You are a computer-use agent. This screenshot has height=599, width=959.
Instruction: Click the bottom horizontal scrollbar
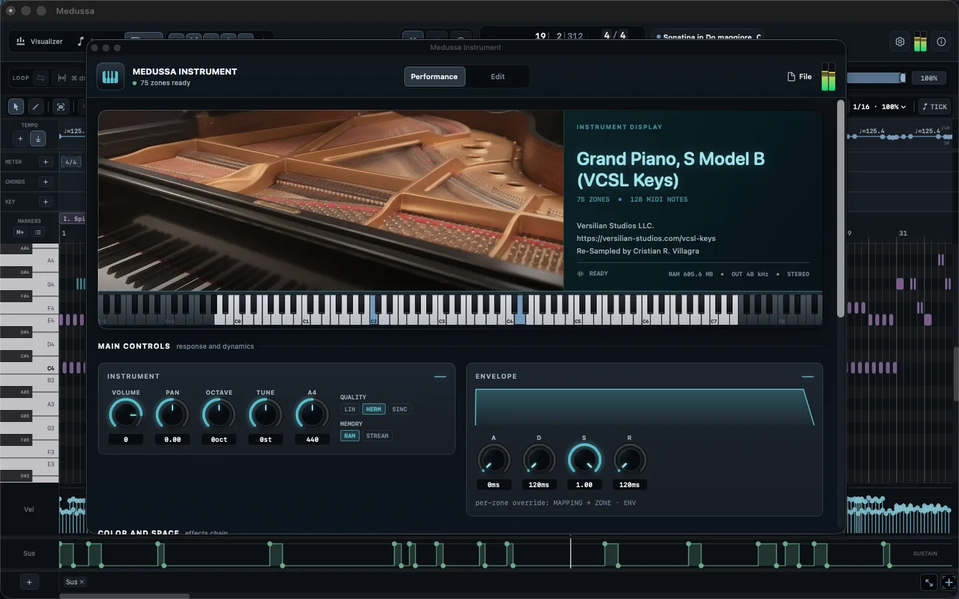pos(125,596)
